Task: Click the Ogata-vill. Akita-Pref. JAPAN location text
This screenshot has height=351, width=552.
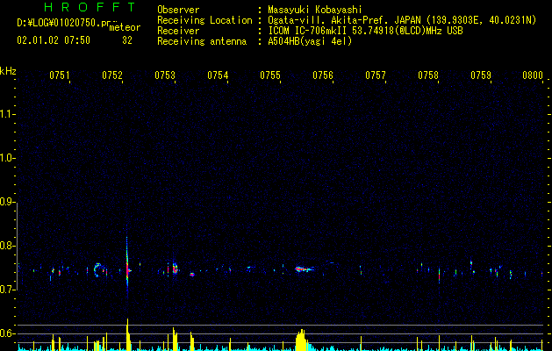Action: pyautogui.click(x=402, y=20)
